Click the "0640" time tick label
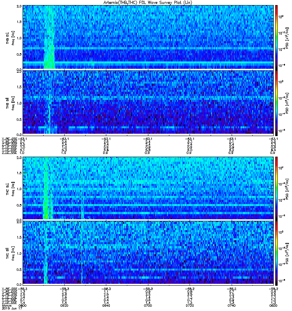 [x=106, y=306]
